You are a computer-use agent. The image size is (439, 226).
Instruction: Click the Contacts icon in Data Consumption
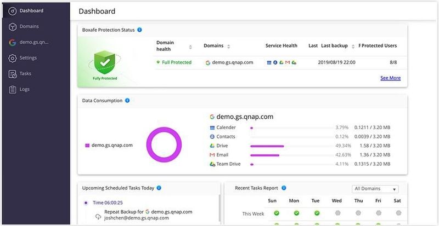[x=212, y=137]
